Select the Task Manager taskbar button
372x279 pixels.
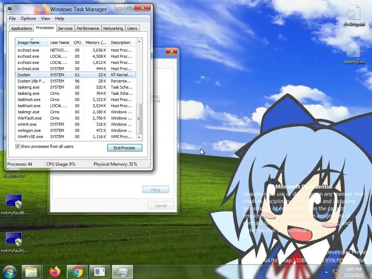[x=122, y=272]
